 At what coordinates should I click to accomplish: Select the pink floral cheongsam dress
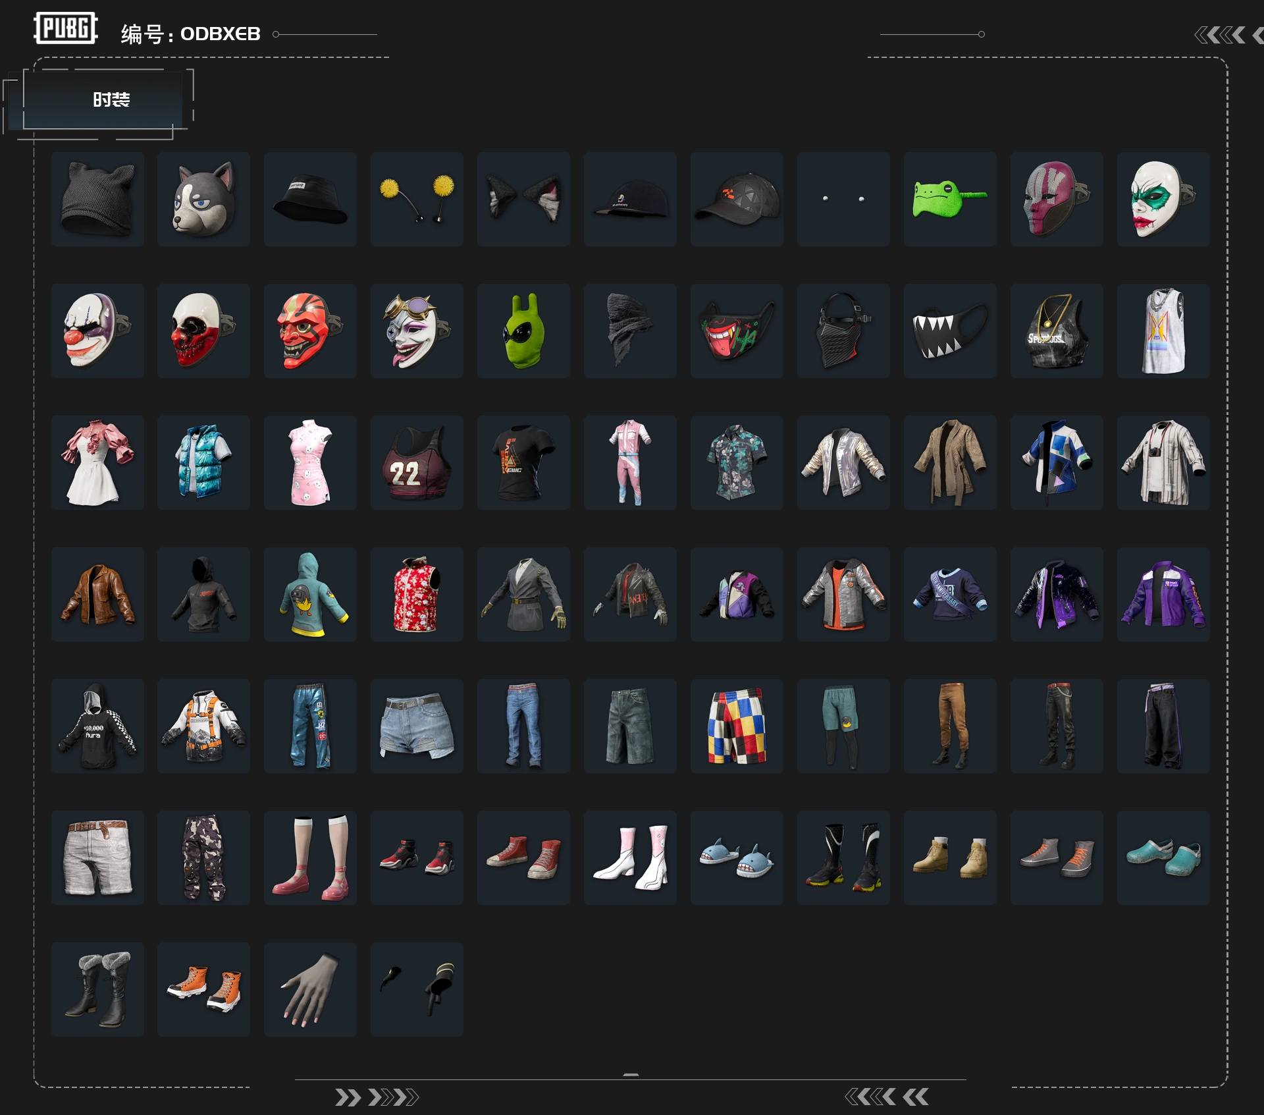click(310, 462)
